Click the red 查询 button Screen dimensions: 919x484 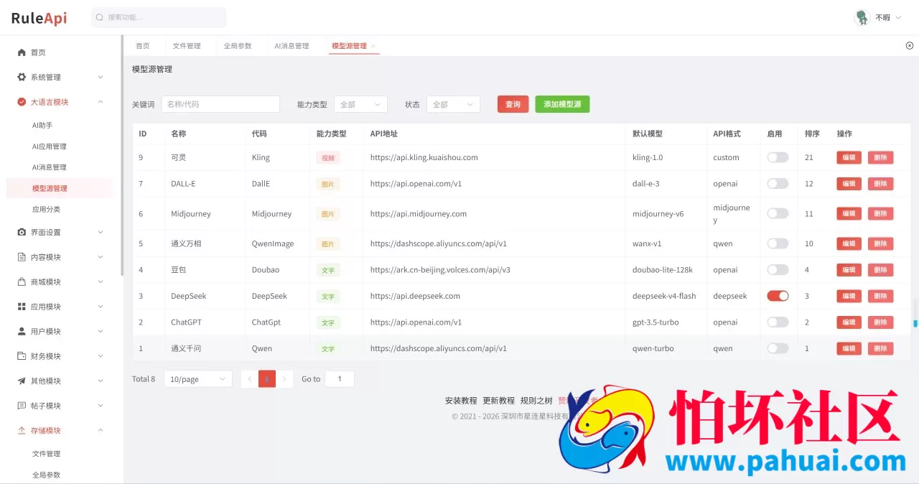point(513,104)
